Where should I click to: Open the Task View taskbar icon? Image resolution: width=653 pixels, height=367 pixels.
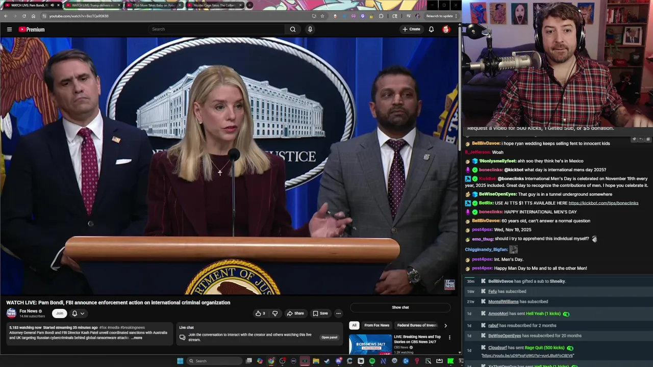pos(249,361)
